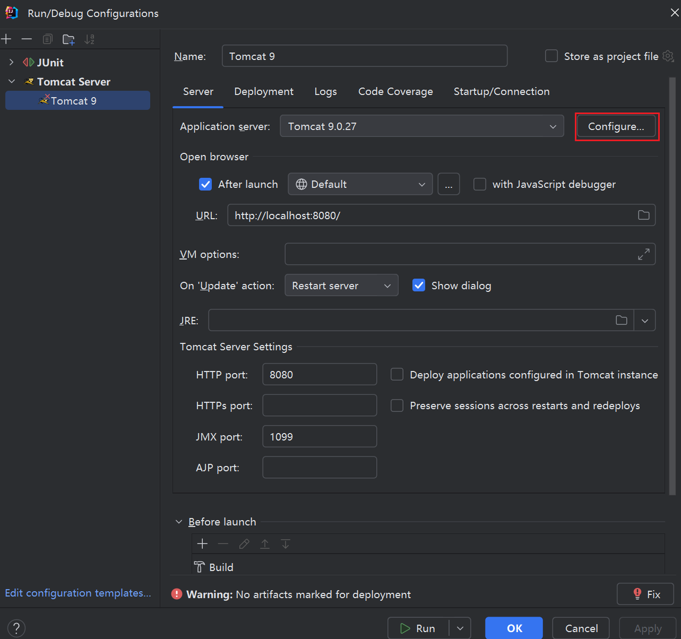Image resolution: width=681 pixels, height=639 pixels.
Task: Click the Run button
Action: 418,628
